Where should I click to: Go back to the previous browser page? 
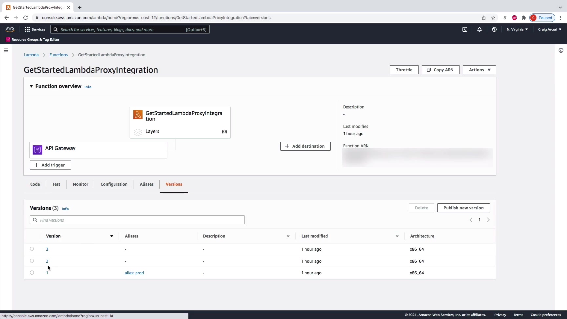[x=7, y=18]
